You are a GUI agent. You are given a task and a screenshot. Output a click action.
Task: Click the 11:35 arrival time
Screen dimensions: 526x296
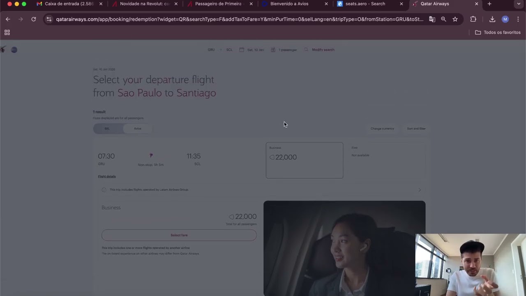point(194,156)
